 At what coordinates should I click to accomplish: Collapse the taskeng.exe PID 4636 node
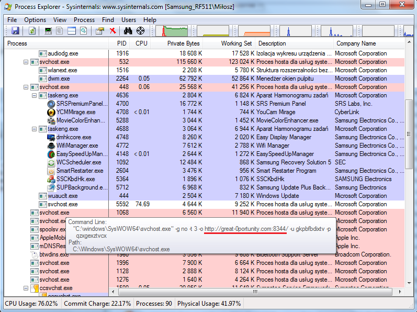click(34, 95)
